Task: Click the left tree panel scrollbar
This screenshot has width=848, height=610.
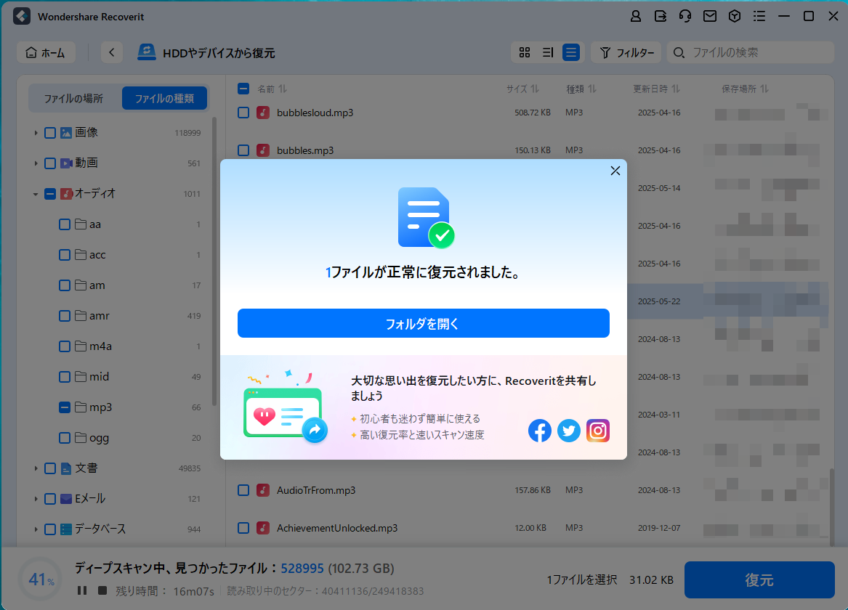Action: (x=214, y=261)
